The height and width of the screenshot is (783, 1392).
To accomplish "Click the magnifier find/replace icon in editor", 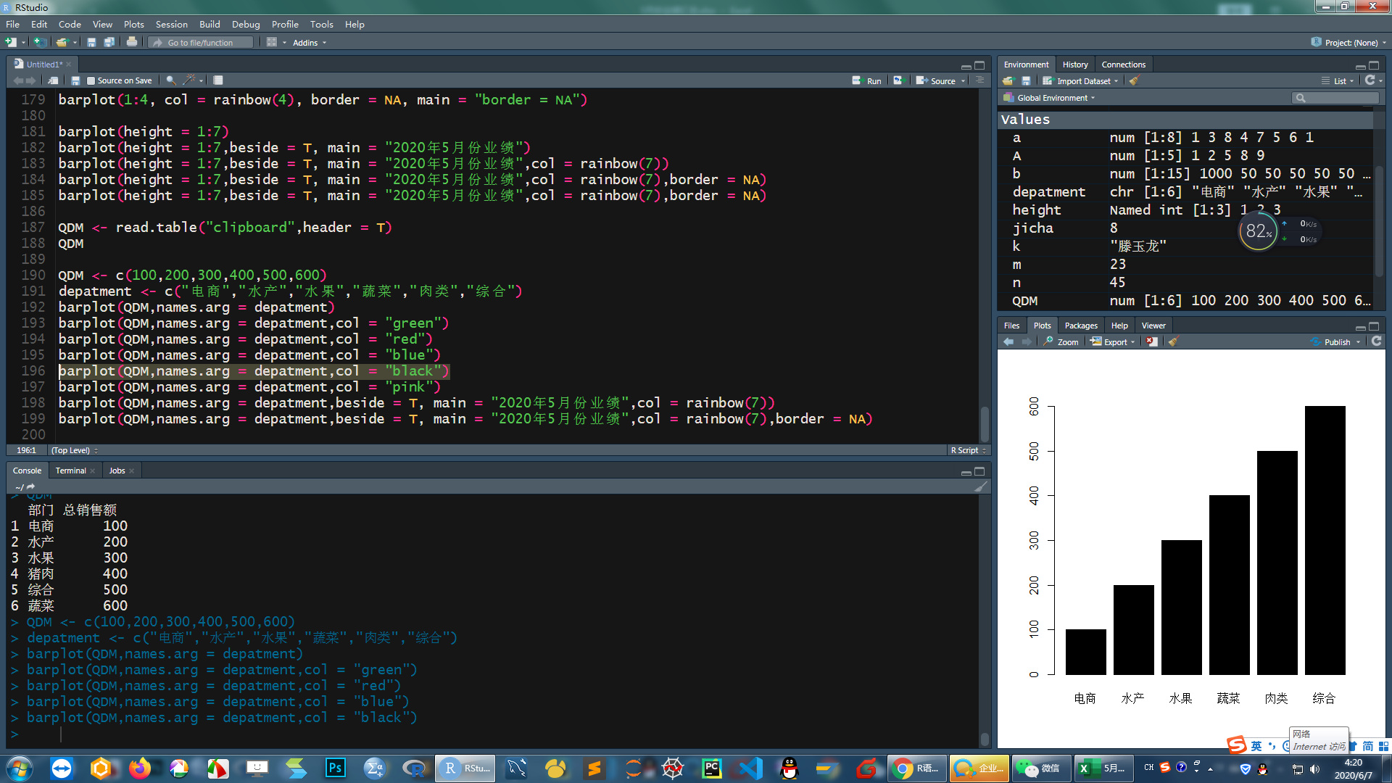I will pyautogui.click(x=171, y=80).
